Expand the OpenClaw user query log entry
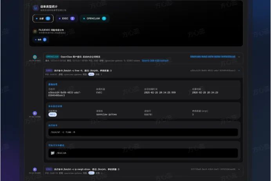 pyautogui.click(x=239, y=57)
